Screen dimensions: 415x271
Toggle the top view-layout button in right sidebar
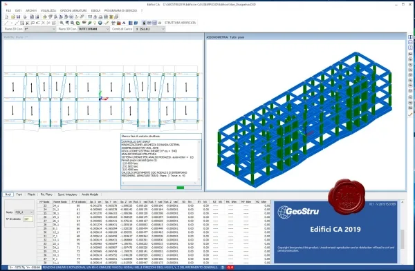point(410,37)
